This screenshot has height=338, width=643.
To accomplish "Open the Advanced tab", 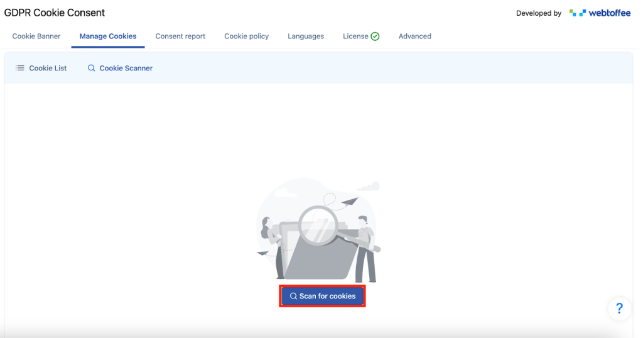I will click(414, 36).
